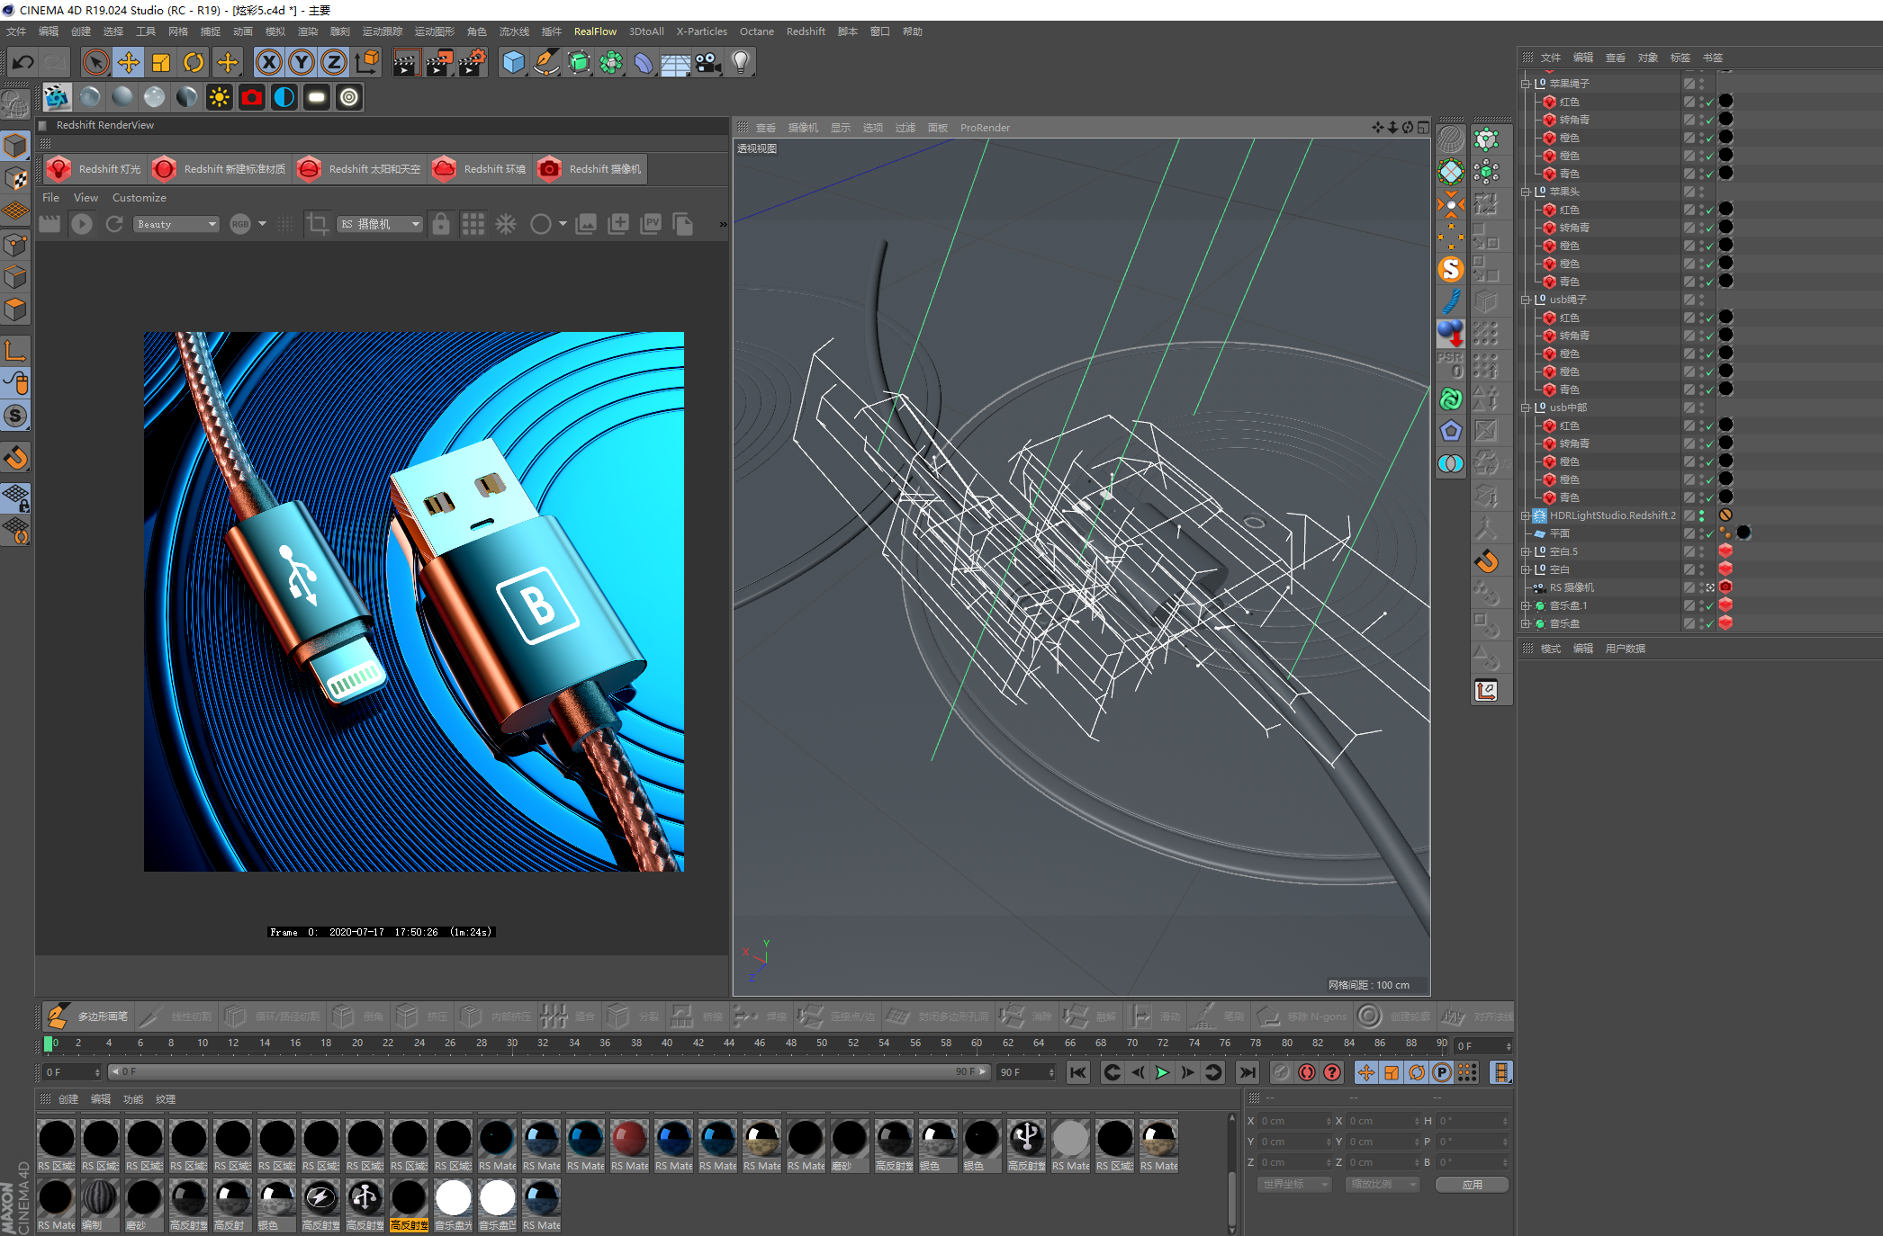Image resolution: width=1883 pixels, height=1236 pixels.
Task: Toggle the X axis lock
Action: tap(268, 62)
